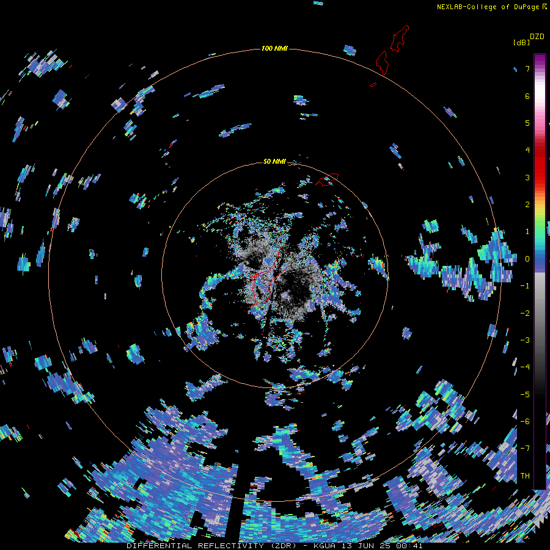
Task: Click the '3' value on color scale
Action: pos(527,177)
